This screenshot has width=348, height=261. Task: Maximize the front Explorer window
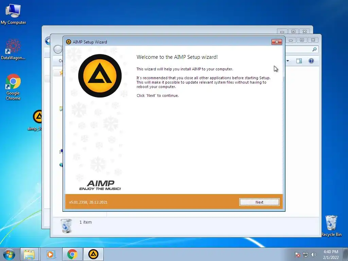[302, 40]
